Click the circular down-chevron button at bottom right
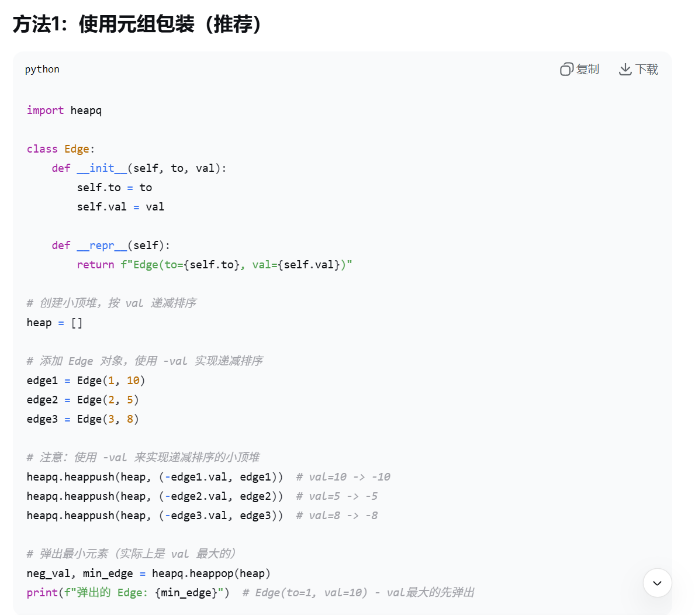 click(x=657, y=583)
